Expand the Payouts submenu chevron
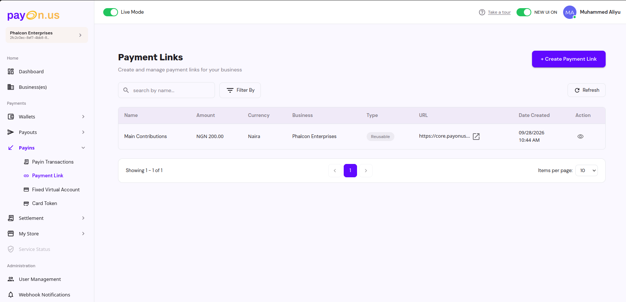Image resolution: width=626 pixels, height=302 pixels. 83,132
